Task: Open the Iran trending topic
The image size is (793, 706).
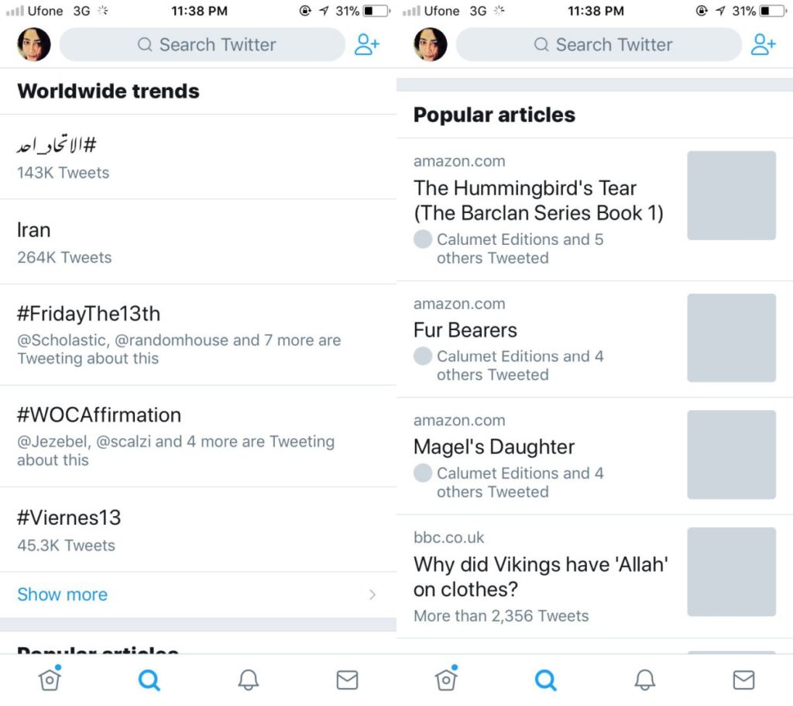Action: click(x=33, y=230)
